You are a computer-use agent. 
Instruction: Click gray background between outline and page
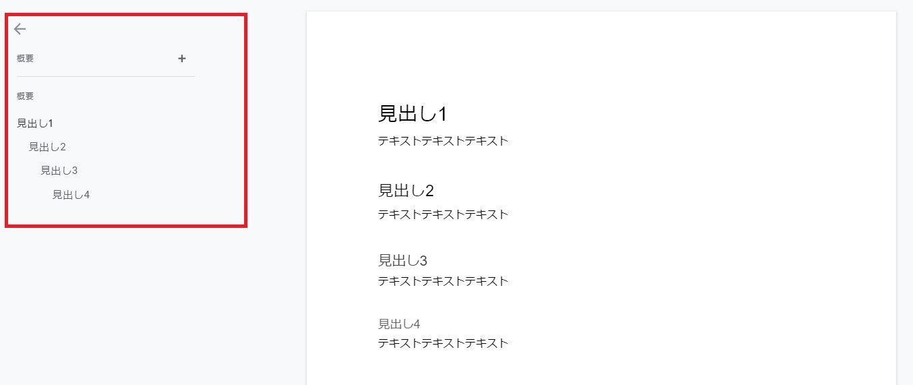(x=276, y=202)
